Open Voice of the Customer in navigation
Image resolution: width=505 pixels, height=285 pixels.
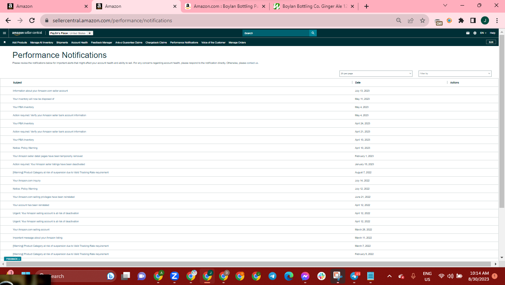213,43
